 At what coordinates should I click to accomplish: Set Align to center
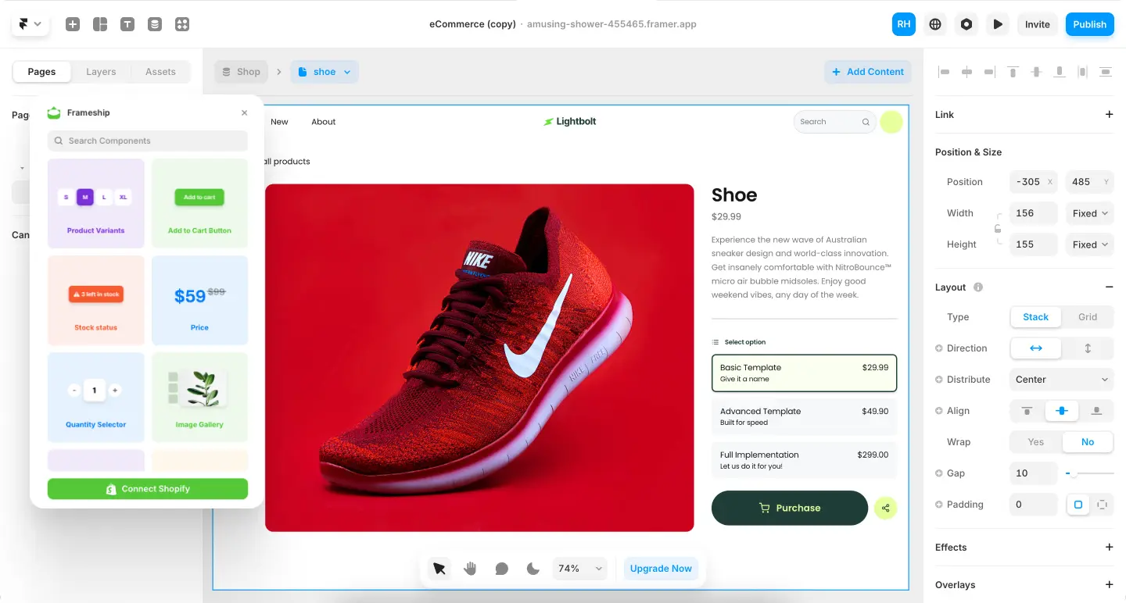(x=1062, y=411)
